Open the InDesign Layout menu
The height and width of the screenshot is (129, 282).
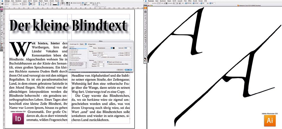click(25, 1)
